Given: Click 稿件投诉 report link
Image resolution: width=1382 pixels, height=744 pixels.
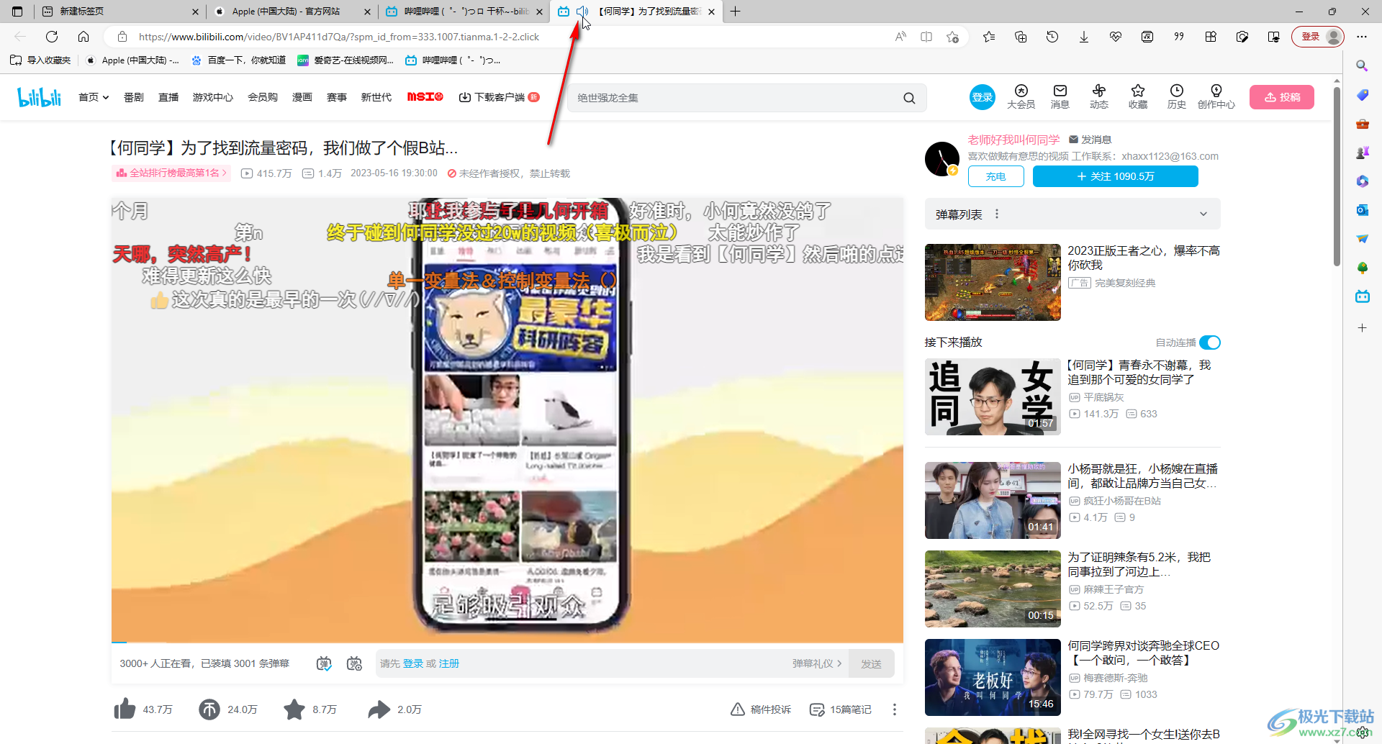Looking at the screenshot, I should [x=761, y=709].
